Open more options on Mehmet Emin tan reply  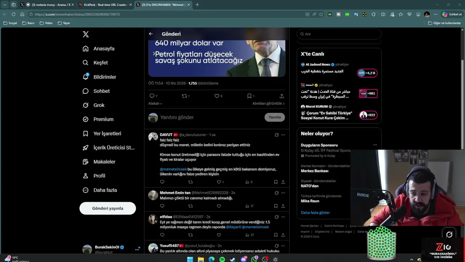(283, 193)
